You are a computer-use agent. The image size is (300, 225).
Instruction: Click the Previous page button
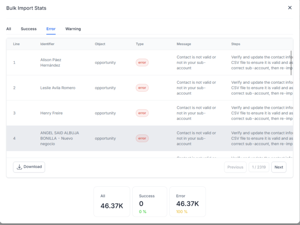(x=235, y=167)
